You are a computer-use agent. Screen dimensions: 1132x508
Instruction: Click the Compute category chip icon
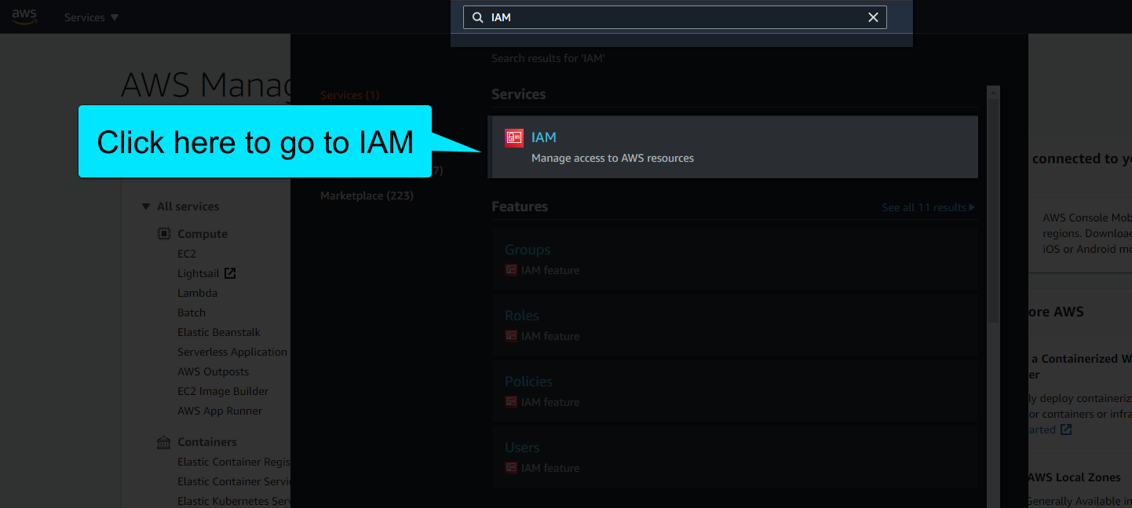tap(163, 232)
